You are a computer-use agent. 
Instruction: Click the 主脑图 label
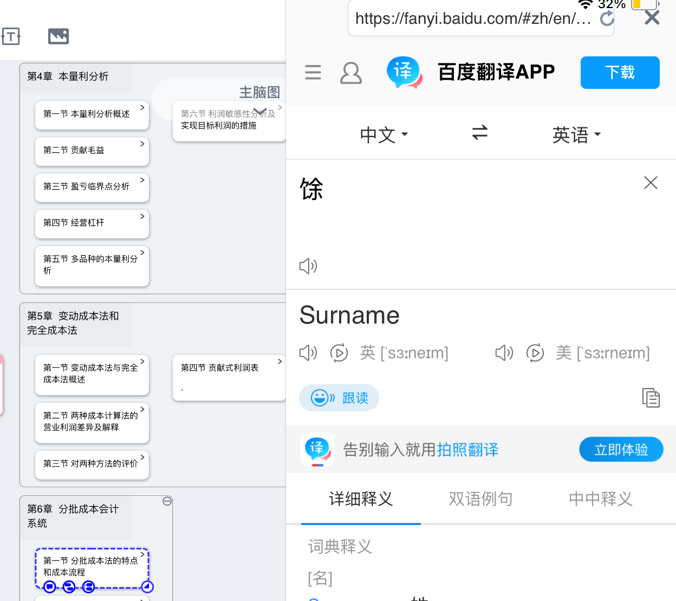click(x=260, y=93)
